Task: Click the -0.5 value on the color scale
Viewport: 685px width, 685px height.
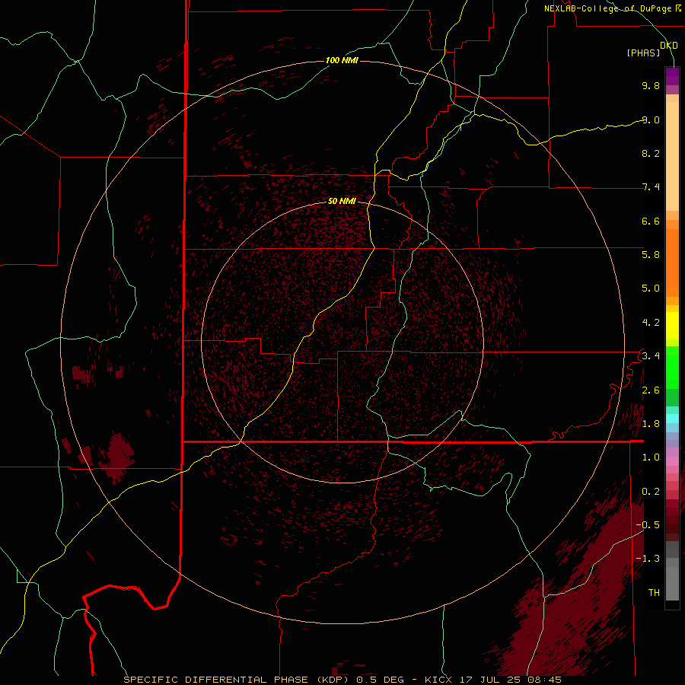Action: click(648, 525)
